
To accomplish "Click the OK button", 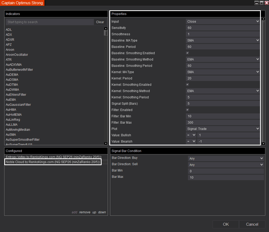I will point(226,224).
